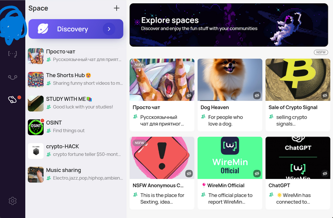Click Просто чат card title
333x218 pixels.
click(147, 107)
